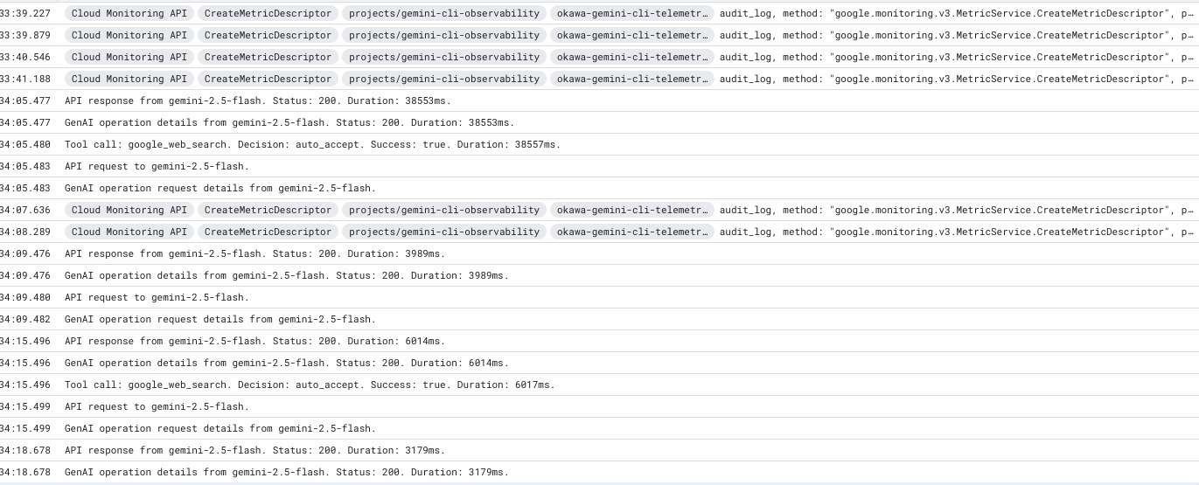1199x485 pixels.
Task: Open the API response entry with 3179ms duration
Action: pos(254,450)
